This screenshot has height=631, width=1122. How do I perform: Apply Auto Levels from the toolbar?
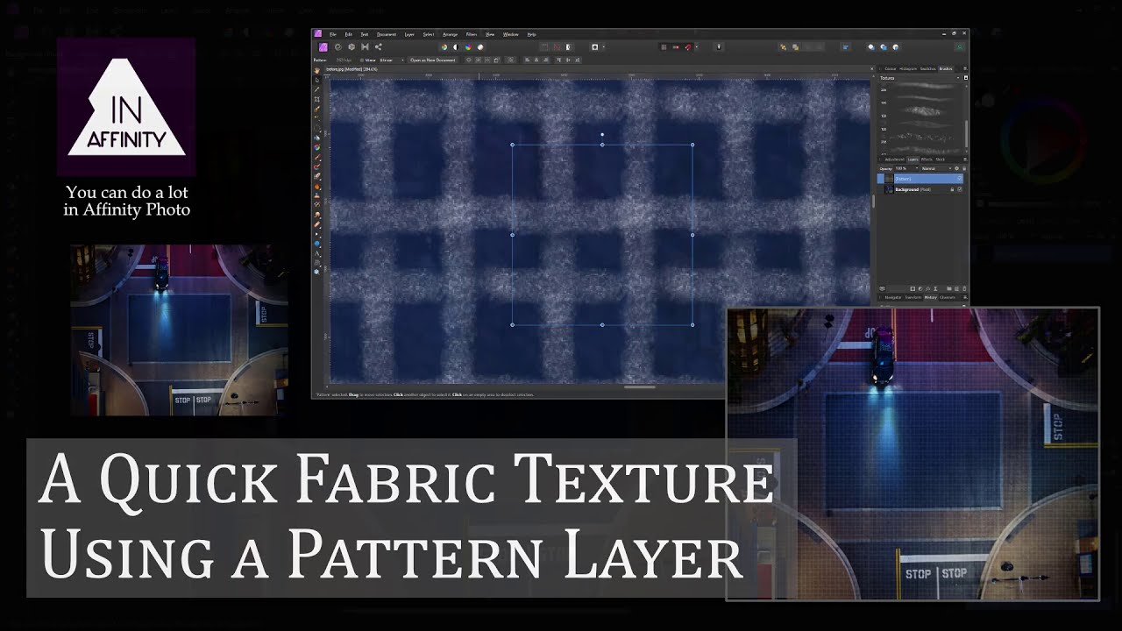click(444, 46)
